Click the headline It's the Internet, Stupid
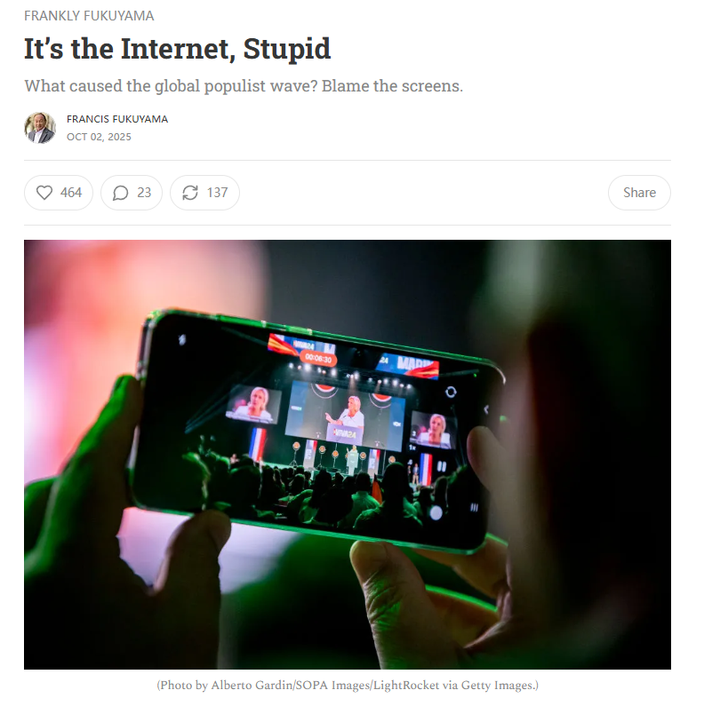This screenshot has width=712, height=706. [x=177, y=49]
